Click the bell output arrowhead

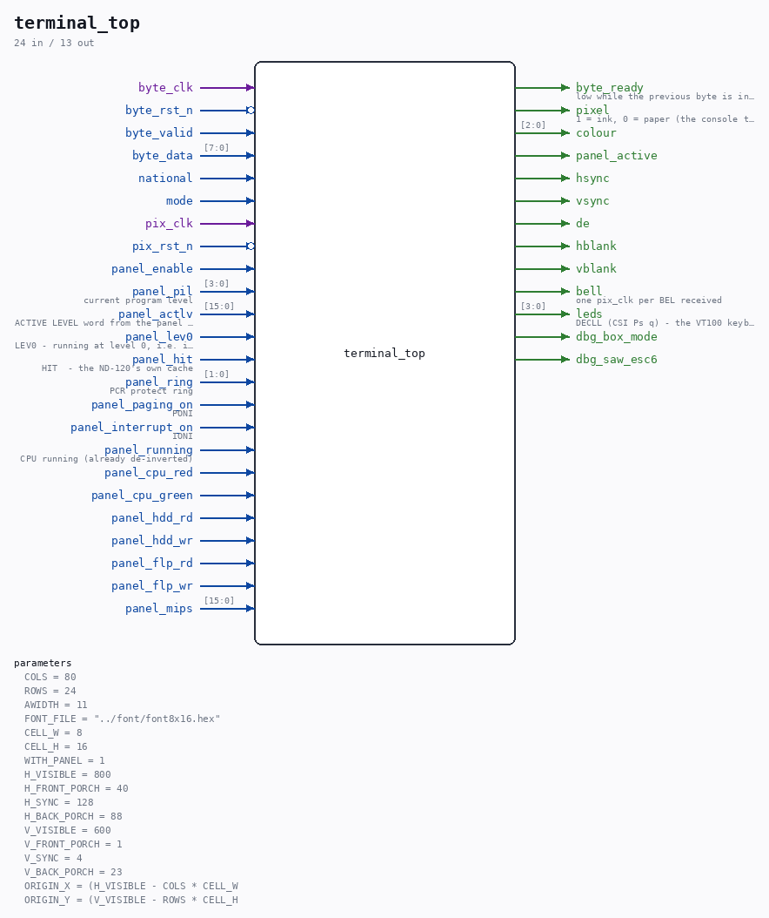tap(565, 292)
